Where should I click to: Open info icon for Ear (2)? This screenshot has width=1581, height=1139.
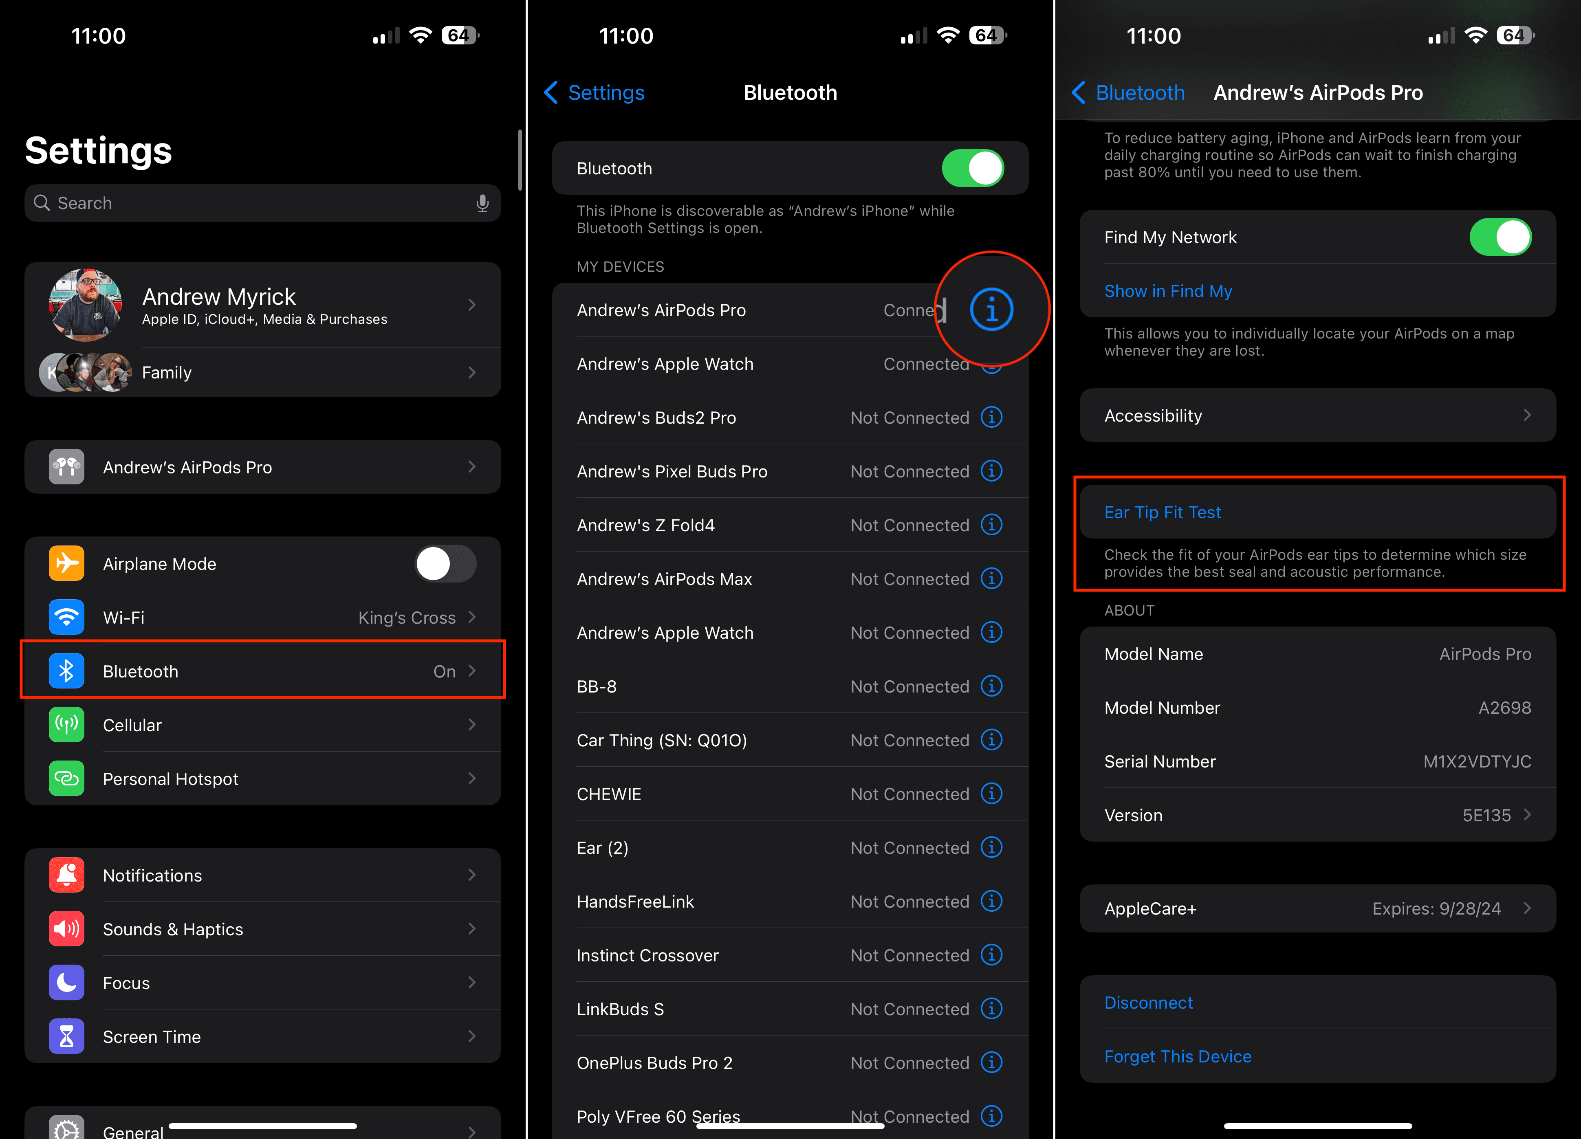991,847
